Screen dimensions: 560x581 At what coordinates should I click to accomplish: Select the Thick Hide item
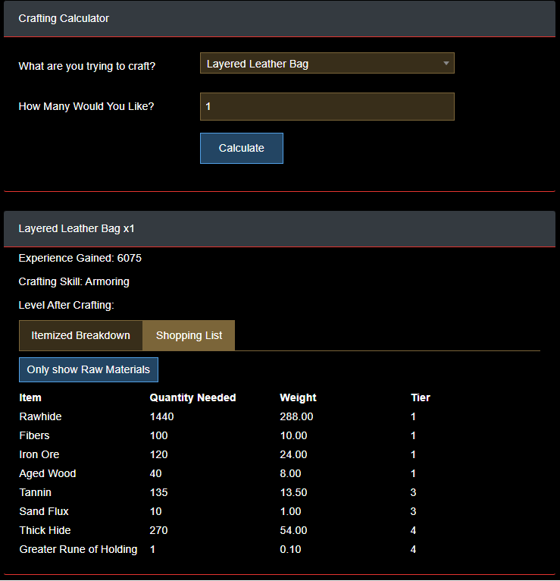[45, 530]
